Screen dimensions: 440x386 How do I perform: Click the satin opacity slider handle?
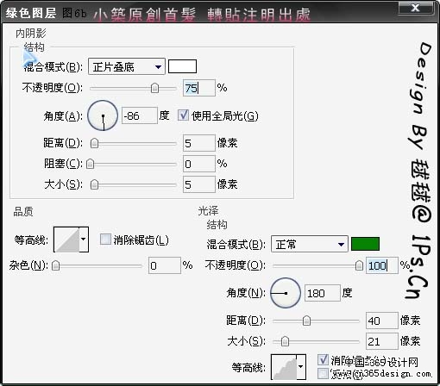(359, 265)
